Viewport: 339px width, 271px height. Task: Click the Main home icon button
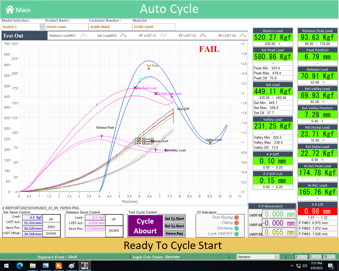[23, 10]
